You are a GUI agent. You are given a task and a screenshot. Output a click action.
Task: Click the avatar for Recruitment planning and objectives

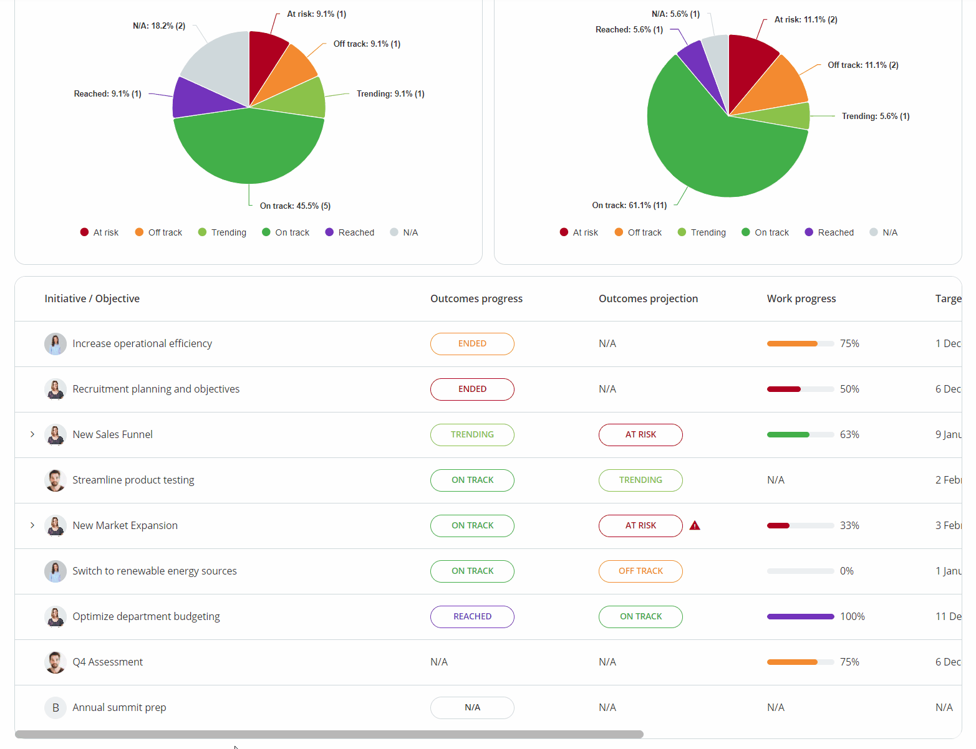pyautogui.click(x=55, y=389)
